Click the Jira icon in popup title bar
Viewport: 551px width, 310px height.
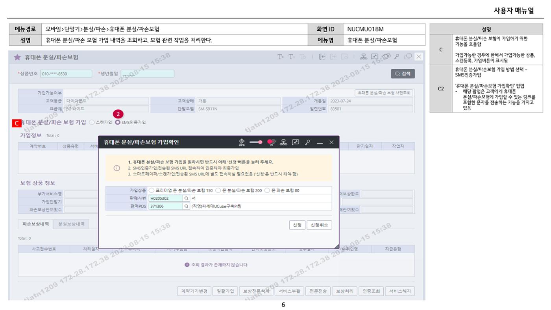point(242,142)
